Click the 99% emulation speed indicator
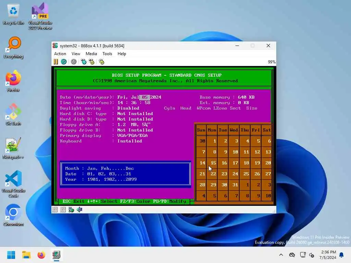The width and height of the screenshot is (351, 263). [x=271, y=62]
